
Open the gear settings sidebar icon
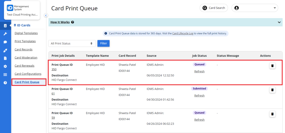tap(5, 66)
